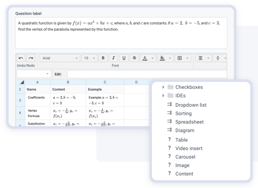This screenshot has width=258, height=188.
Task: Toggle strikethrough formatting
Action: (134, 58)
